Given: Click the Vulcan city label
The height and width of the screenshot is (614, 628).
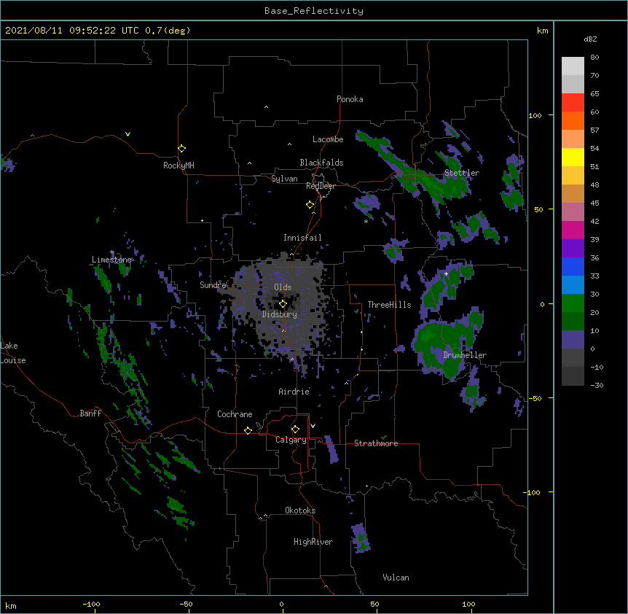Looking at the screenshot, I should 396,578.
